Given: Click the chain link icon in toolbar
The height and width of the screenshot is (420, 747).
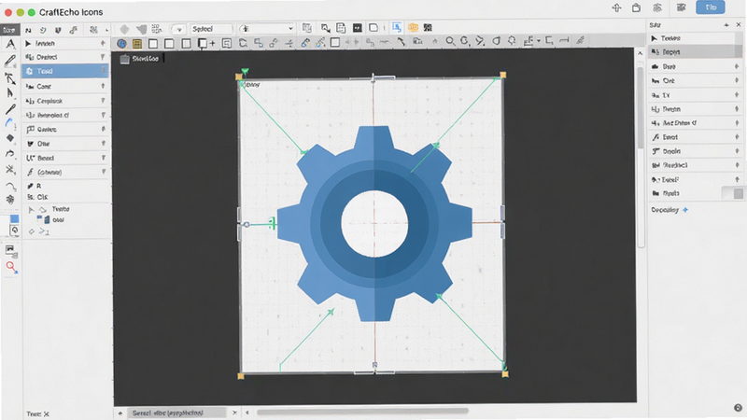Looking at the screenshot, I should pyautogui.click(x=274, y=43).
